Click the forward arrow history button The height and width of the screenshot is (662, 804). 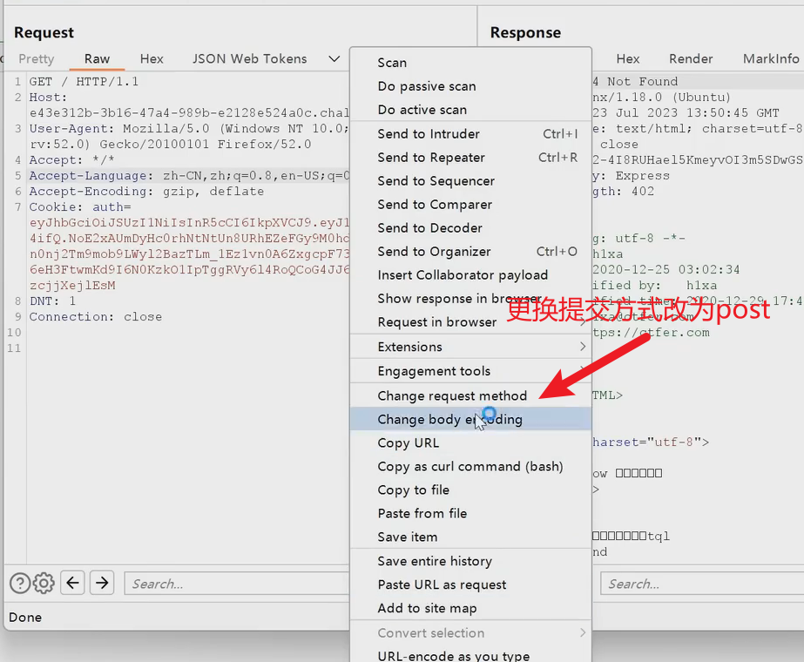pyautogui.click(x=102, y=583)
